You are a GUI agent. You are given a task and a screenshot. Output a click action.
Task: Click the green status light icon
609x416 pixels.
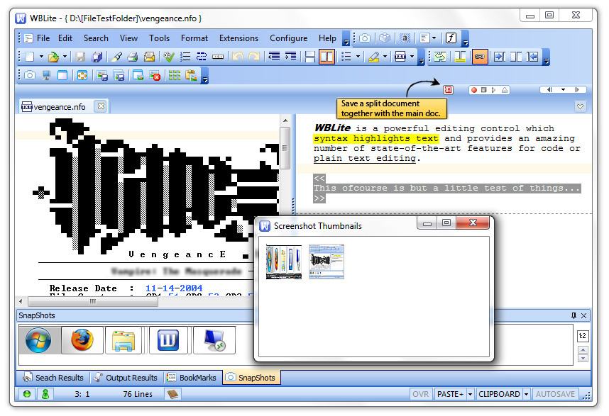pyautogui.click(x=27, y=394)
